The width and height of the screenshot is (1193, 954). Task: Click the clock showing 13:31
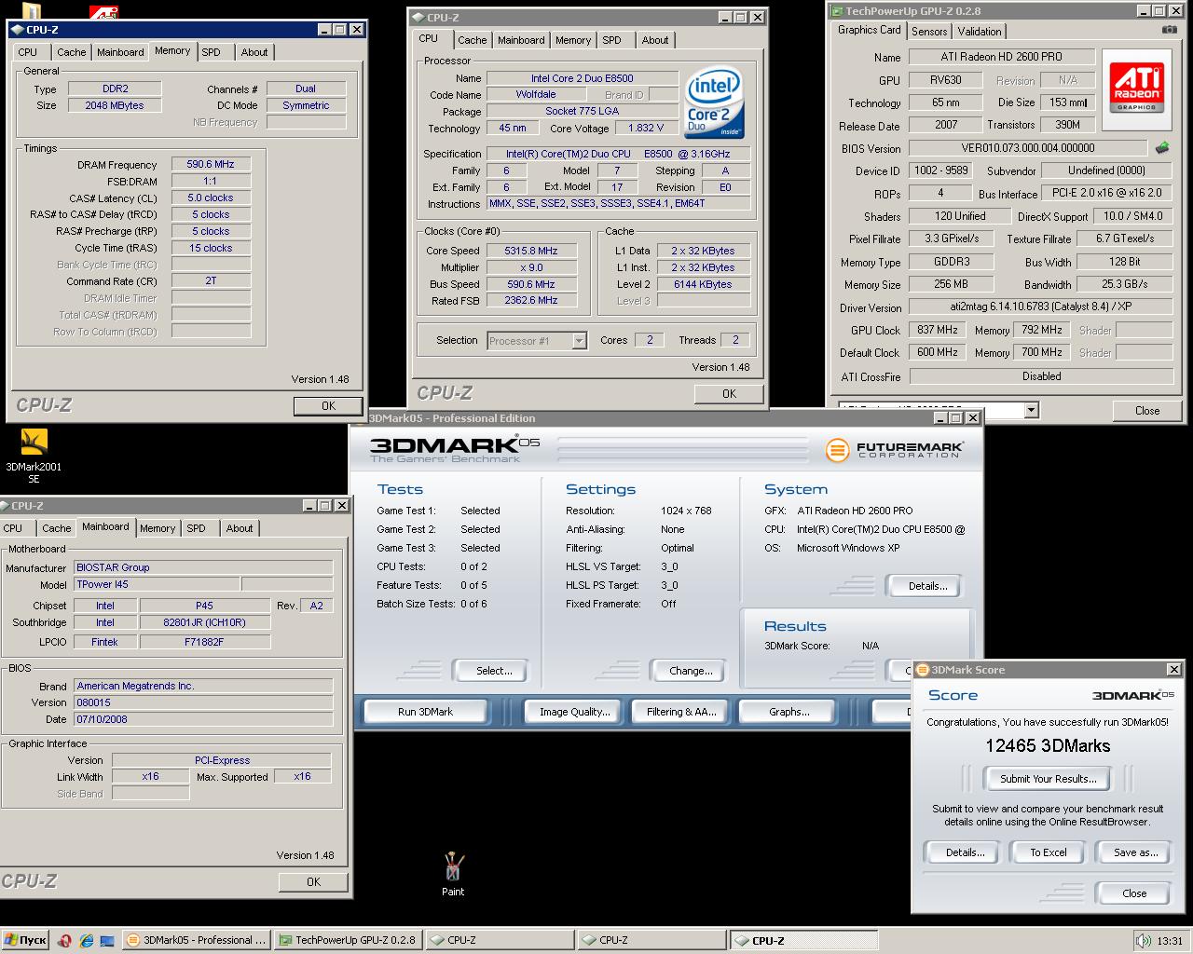pyautogui.click(x=1169, y=941)
